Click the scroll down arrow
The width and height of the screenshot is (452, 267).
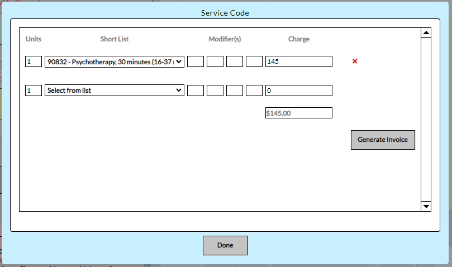click(x=426, y=206)
